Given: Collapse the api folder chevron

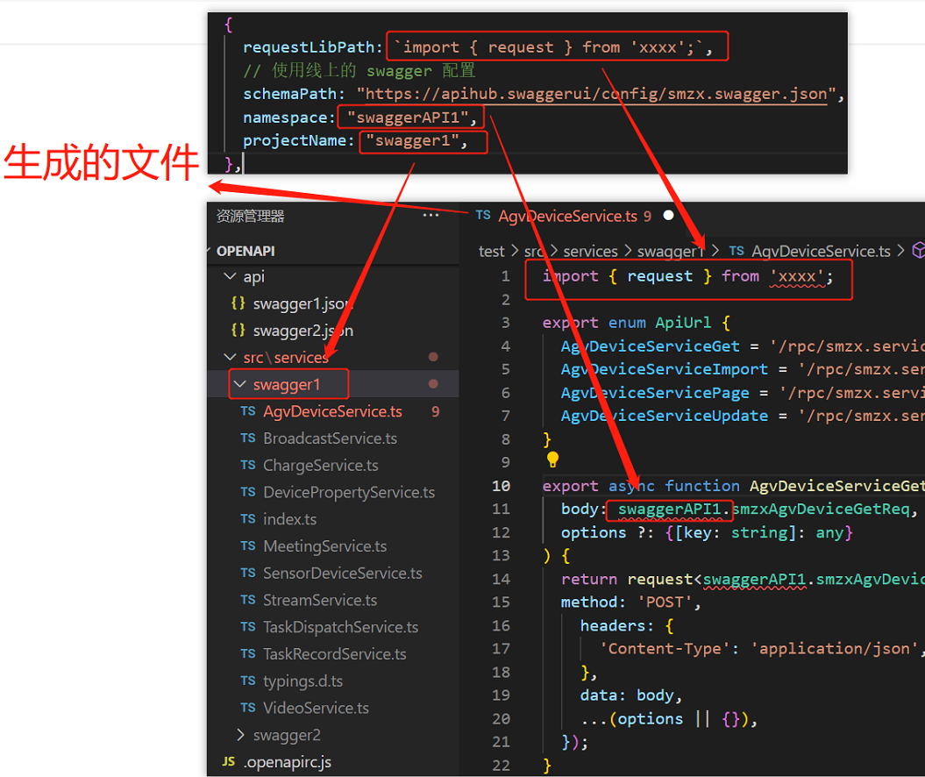Looking at the screenshot, I should tap(230, 276).
